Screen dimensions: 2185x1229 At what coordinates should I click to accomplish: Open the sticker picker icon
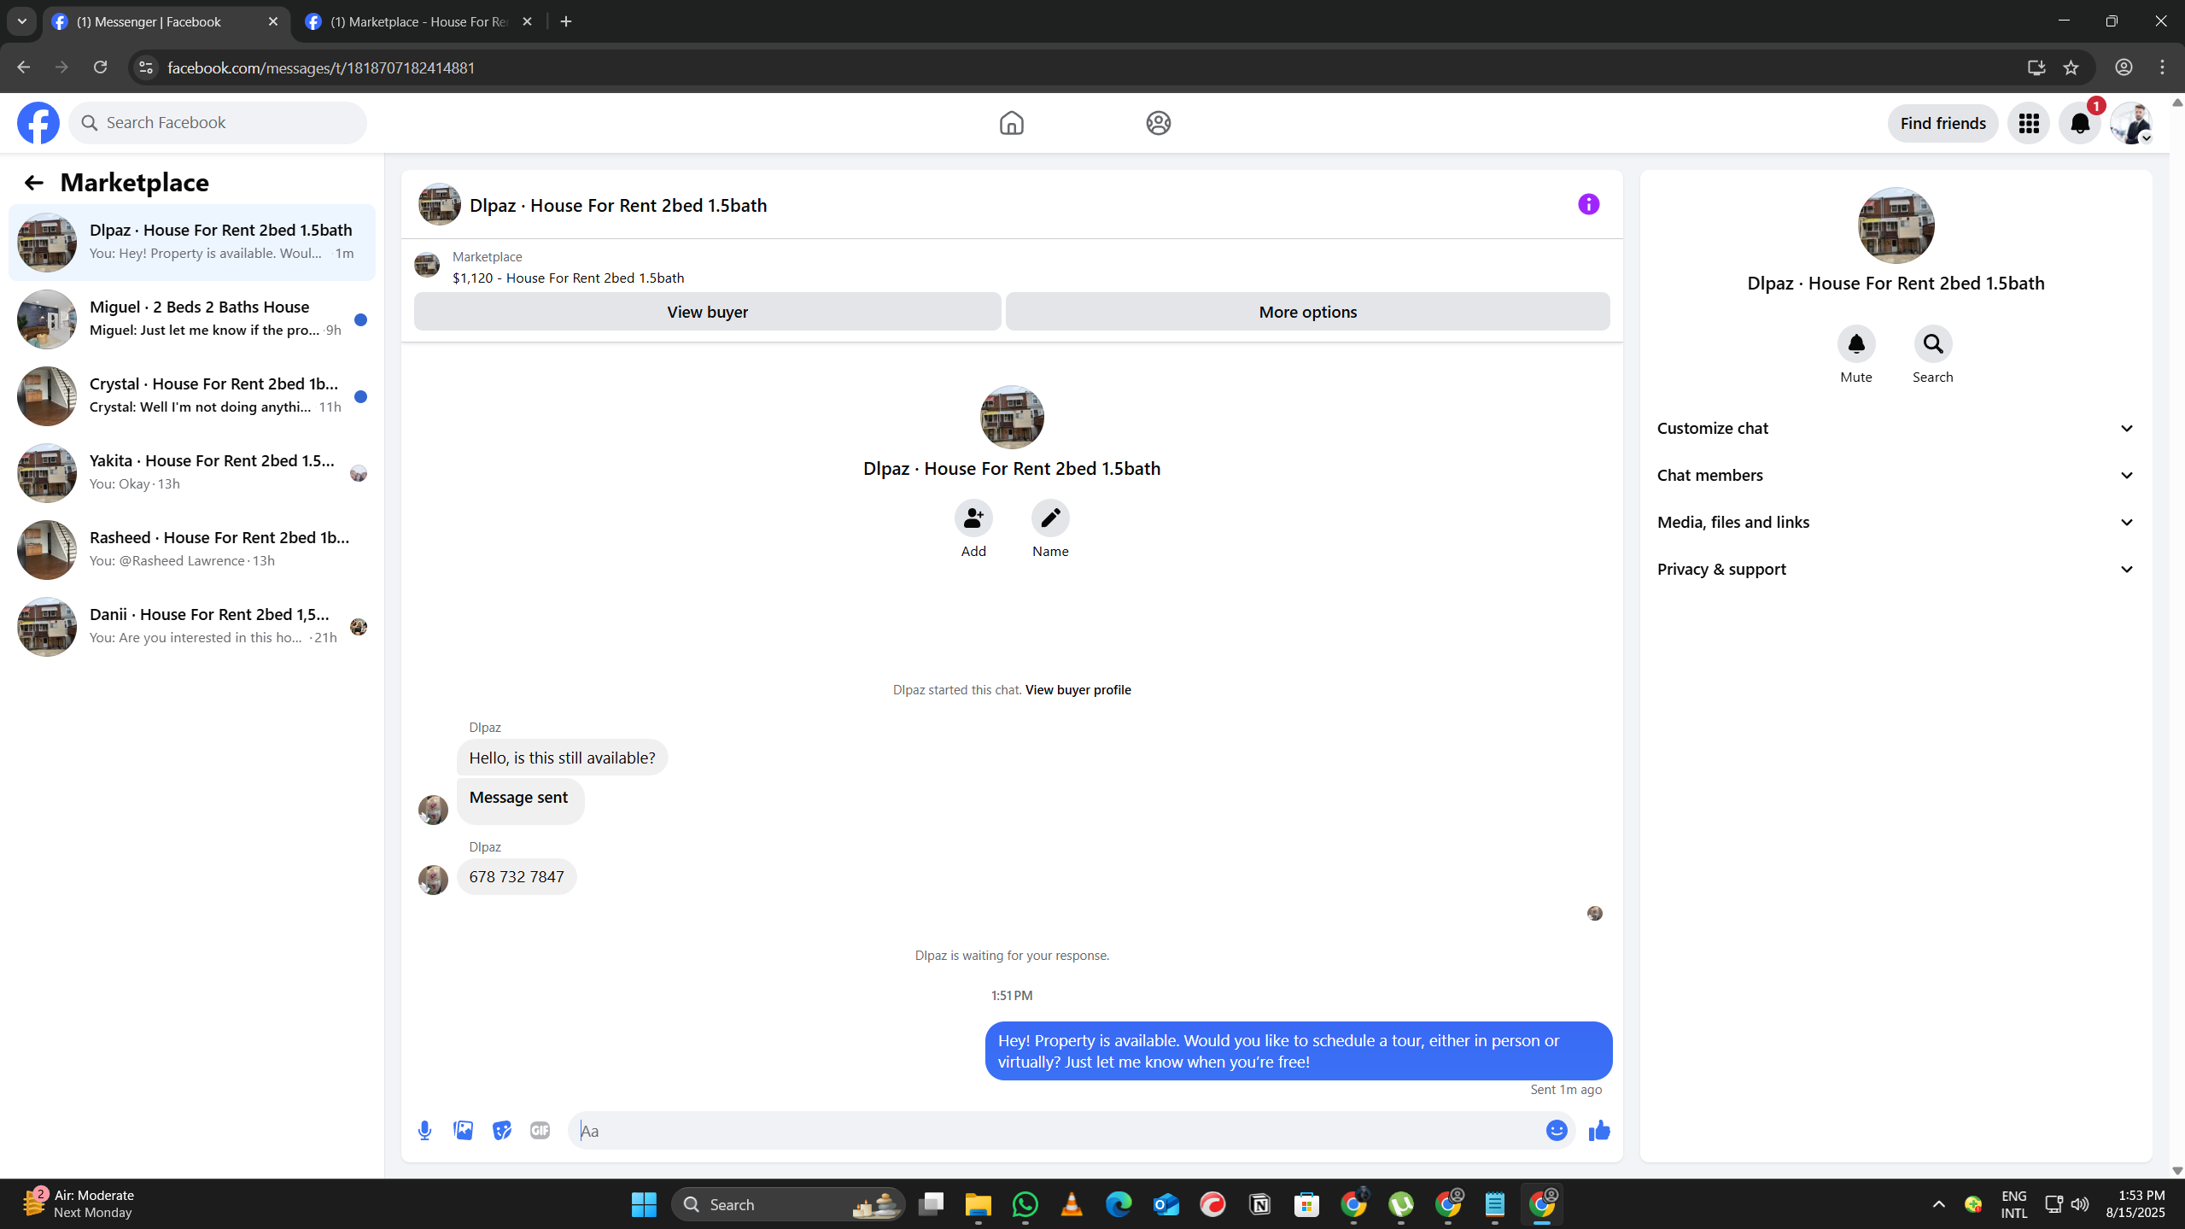pyautogui.click(x=501, y=1130)
